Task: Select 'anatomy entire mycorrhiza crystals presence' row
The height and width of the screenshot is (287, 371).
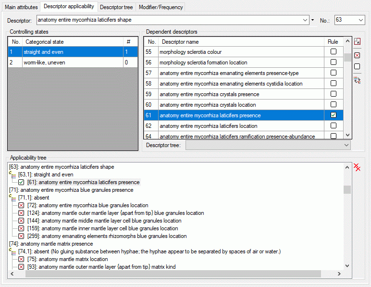Action: 244,94
